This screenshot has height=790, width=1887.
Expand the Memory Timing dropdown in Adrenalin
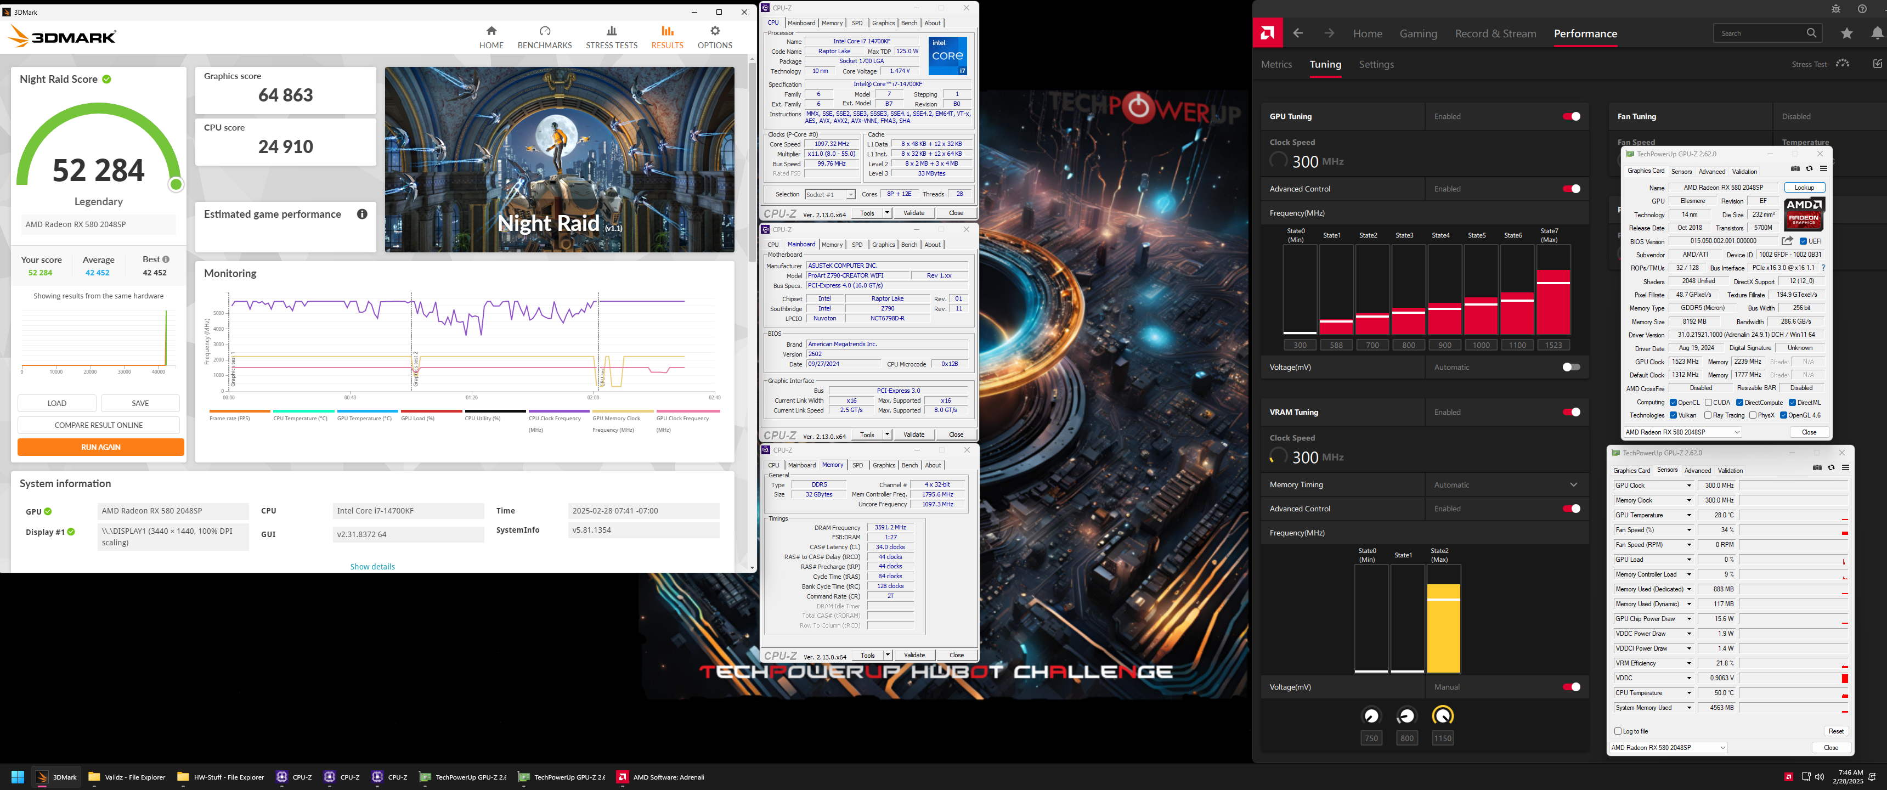pyautogui.click(x=1573, y=484)
